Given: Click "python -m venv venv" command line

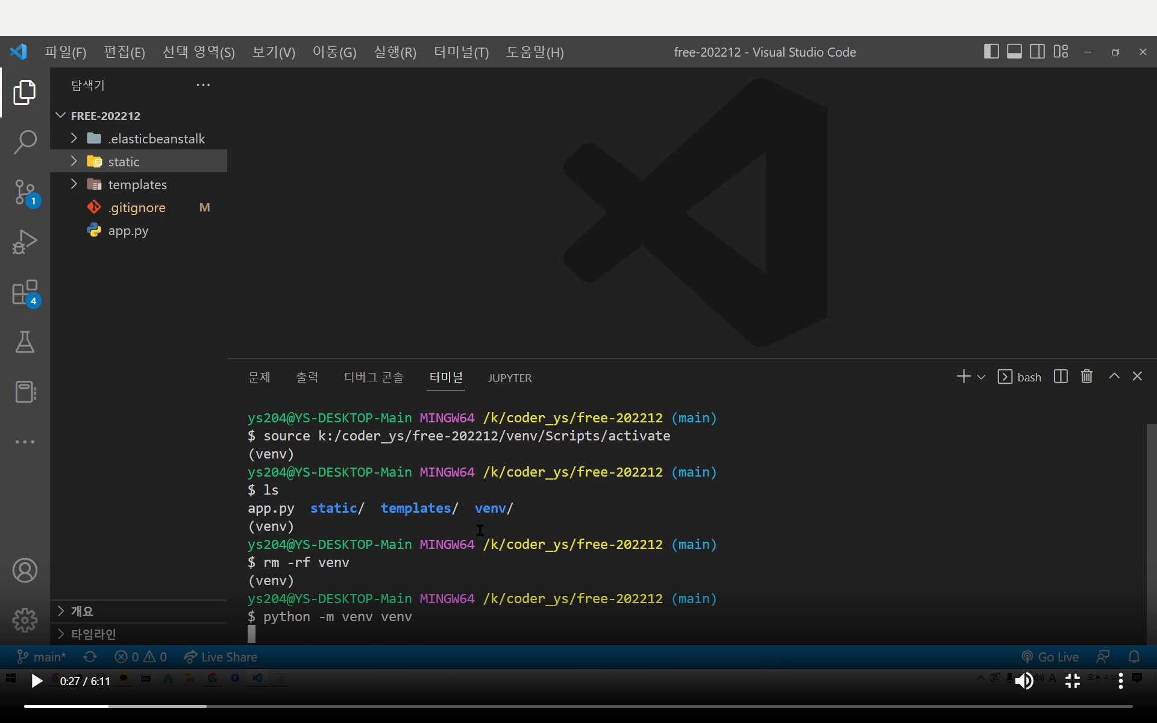Looking at the screenshot, I should coord(337,616).
